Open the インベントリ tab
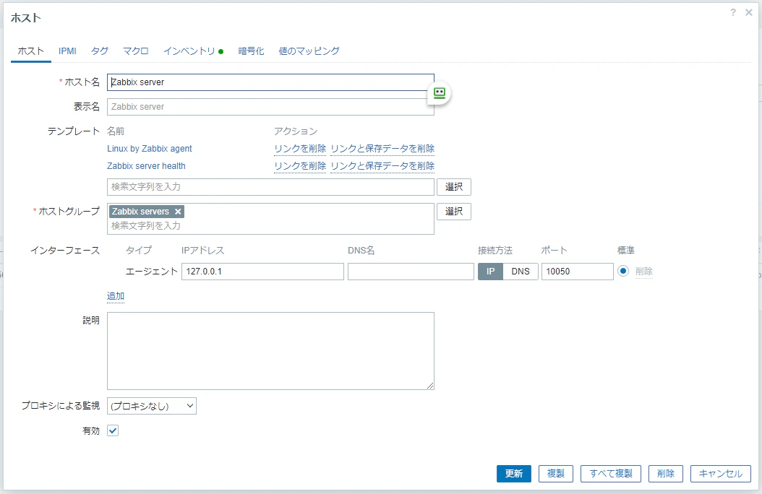Screen dimensions: 762x494 tap(193, 51)
